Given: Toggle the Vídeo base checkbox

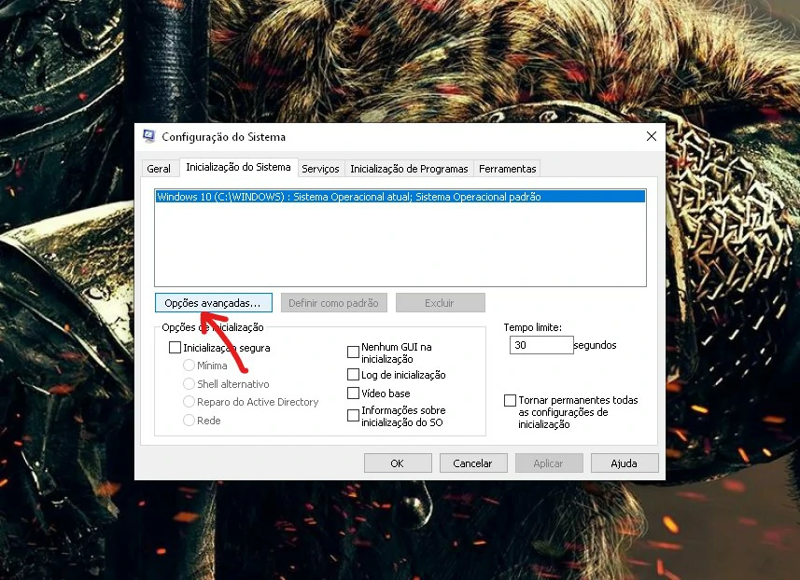Looking at the screenshot, I should coord(353,393).
